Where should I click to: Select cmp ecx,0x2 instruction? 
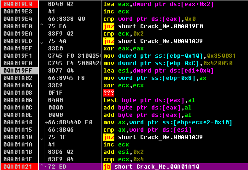(x=124, y=34)
